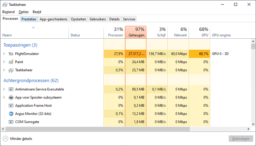This screenshot has width=256, height=146.
Task: Click the Application Frame Host icon
Action: [x=11, y=106]
